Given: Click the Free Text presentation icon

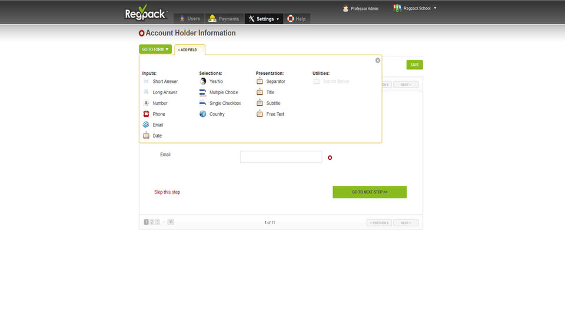Looking at the screenshot, I should [260, 114].
